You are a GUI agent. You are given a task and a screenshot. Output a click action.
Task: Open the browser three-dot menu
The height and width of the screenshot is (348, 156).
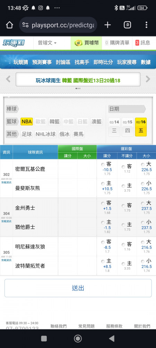click(146, 25)
